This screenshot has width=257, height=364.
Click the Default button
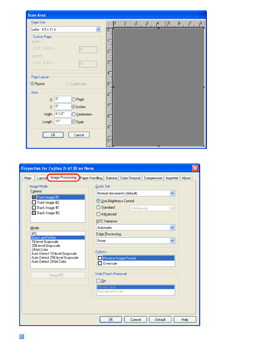coord(160,320)
